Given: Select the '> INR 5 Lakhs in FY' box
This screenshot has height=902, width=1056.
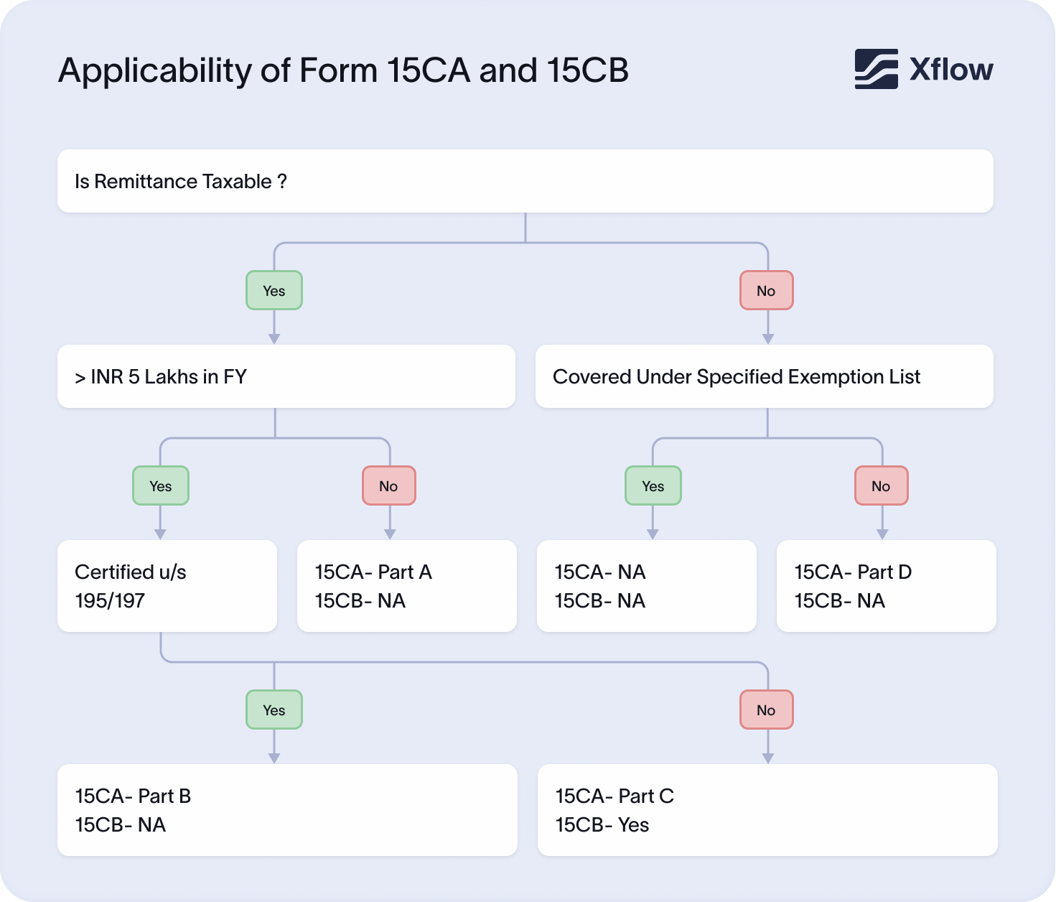Looking at the screenshot, I should coord(286,376).
